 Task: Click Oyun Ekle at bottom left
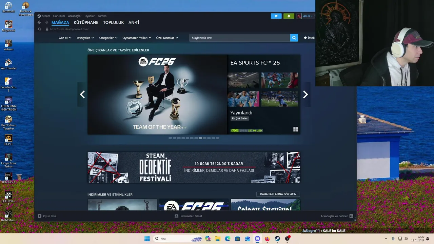pos(47,216)
